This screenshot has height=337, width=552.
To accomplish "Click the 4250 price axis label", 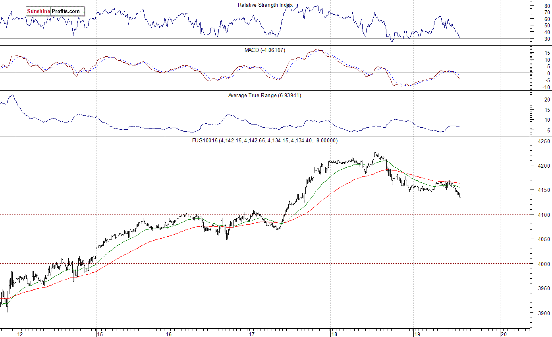I will pos(544,141).
